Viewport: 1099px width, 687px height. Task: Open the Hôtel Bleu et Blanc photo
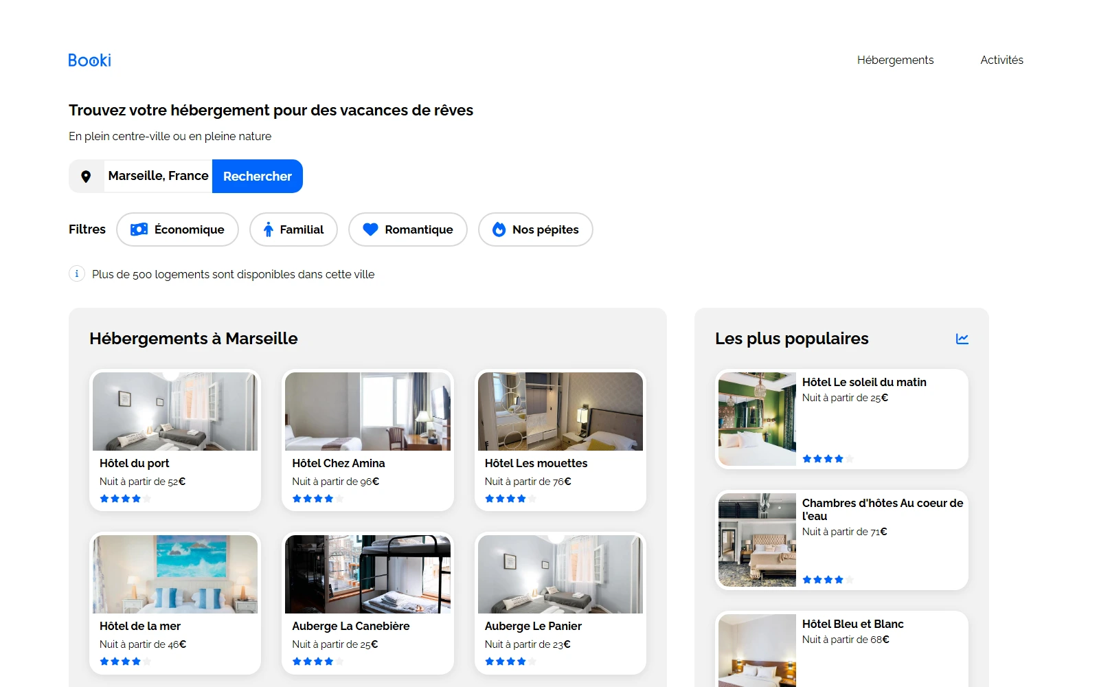757,651
